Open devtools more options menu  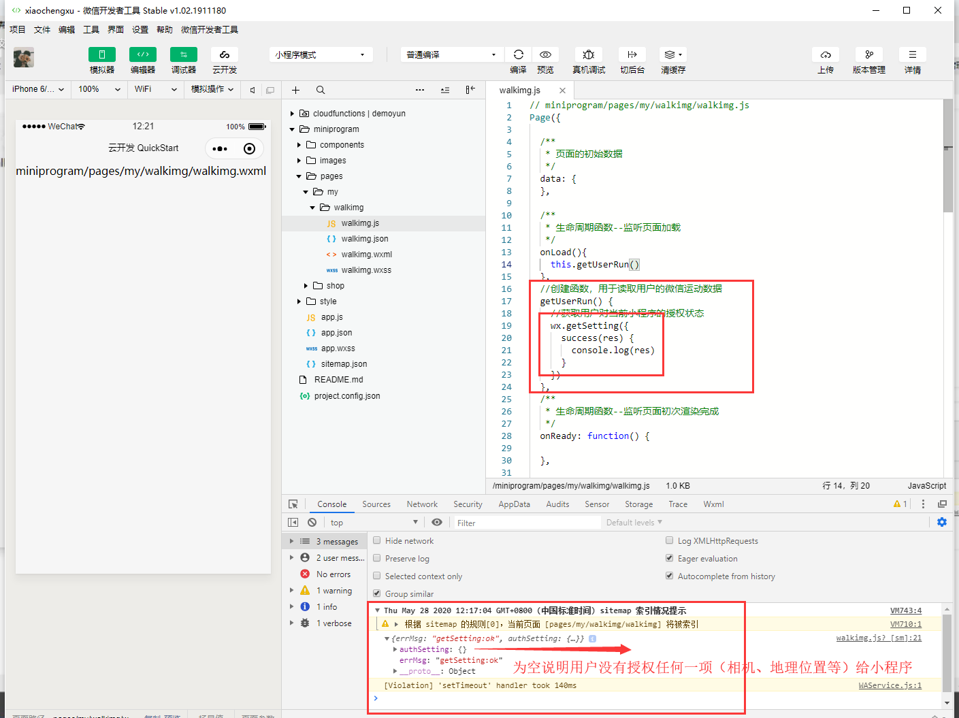pos(923,504)
